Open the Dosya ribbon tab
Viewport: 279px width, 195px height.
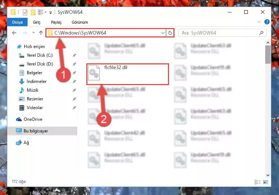tap(17, 22)
